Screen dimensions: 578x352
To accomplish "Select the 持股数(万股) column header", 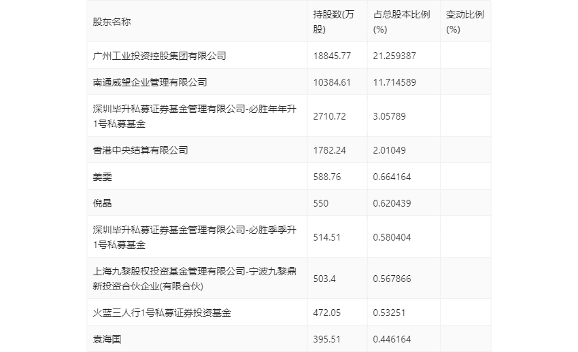I will point(333,22).
